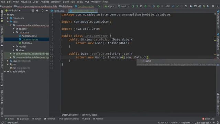Click the Sync Project with Gradle icon
Viewport: 220px width, 124px height.
pos(199,6)
